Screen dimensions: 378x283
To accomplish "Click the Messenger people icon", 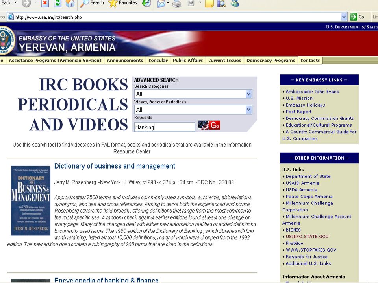I will (235, 3).
